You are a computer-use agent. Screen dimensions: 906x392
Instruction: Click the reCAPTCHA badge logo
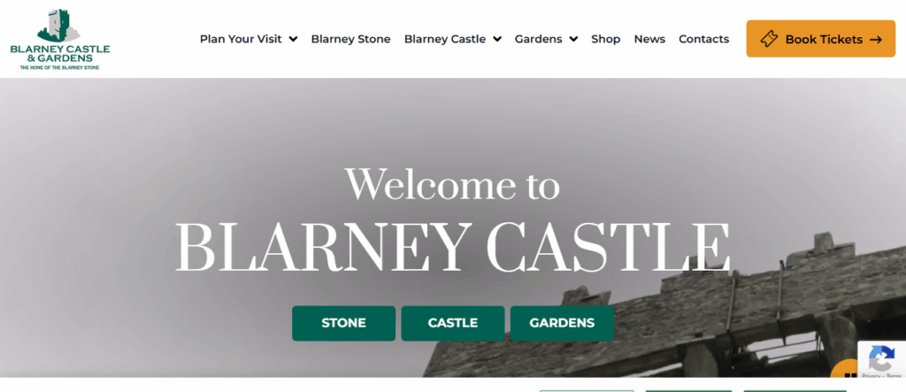pyautogui.click(x=881, y=358)
